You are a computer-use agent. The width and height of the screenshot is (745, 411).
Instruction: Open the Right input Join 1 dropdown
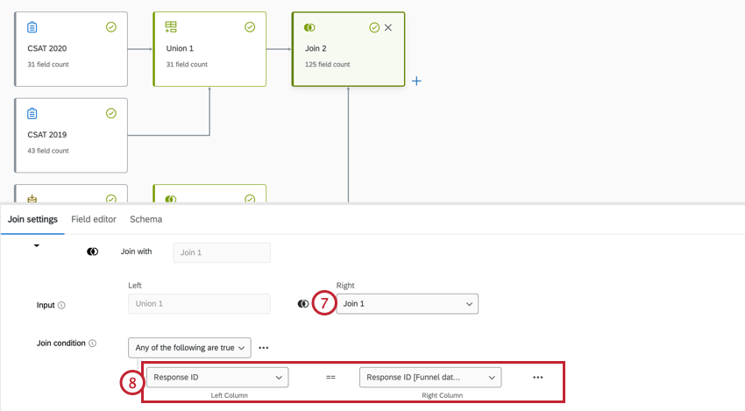(x=408, y=303)
